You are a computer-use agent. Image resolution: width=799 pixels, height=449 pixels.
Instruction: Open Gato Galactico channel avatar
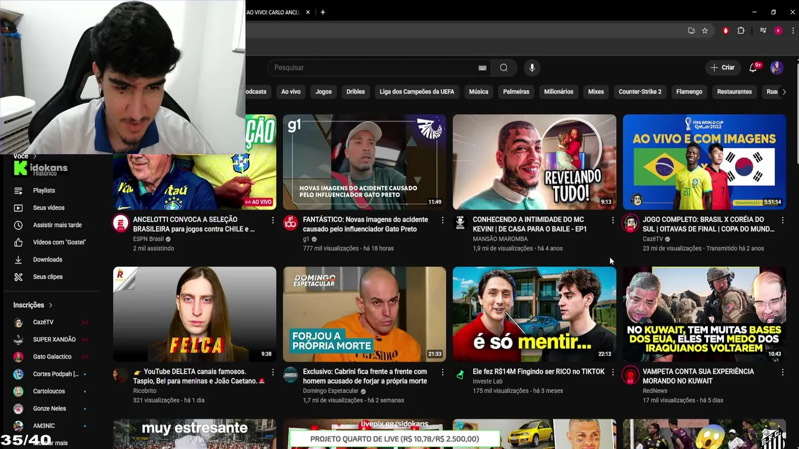[19, 357]
